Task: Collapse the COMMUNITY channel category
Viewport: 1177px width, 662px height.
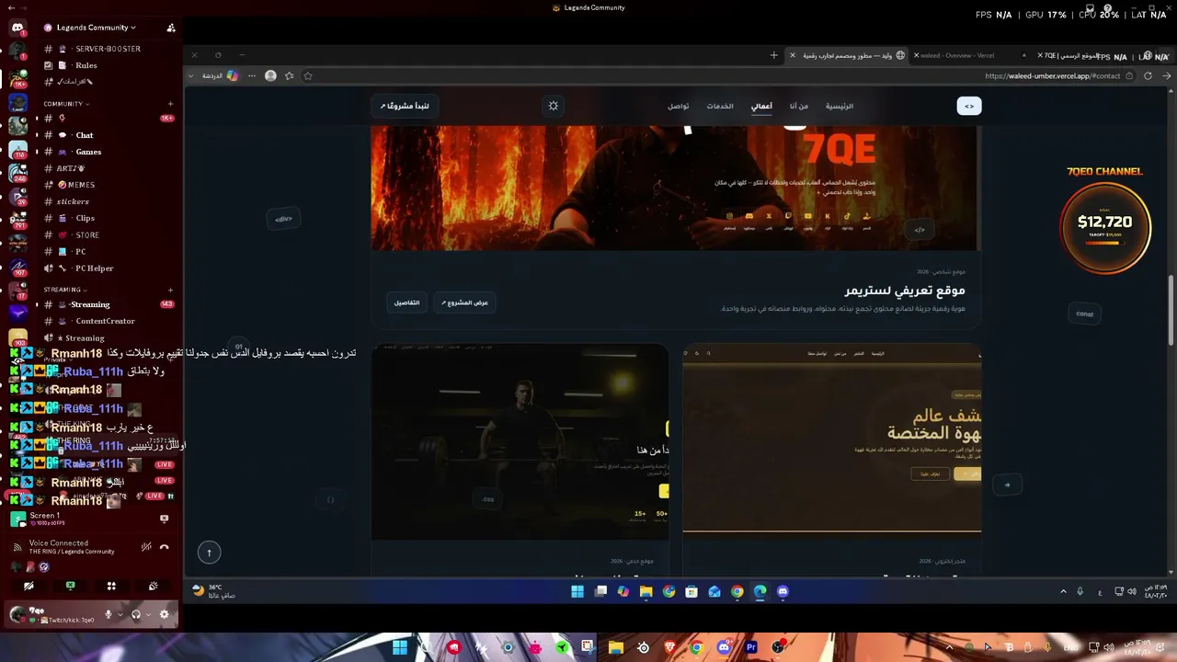Action: point(65,104)
